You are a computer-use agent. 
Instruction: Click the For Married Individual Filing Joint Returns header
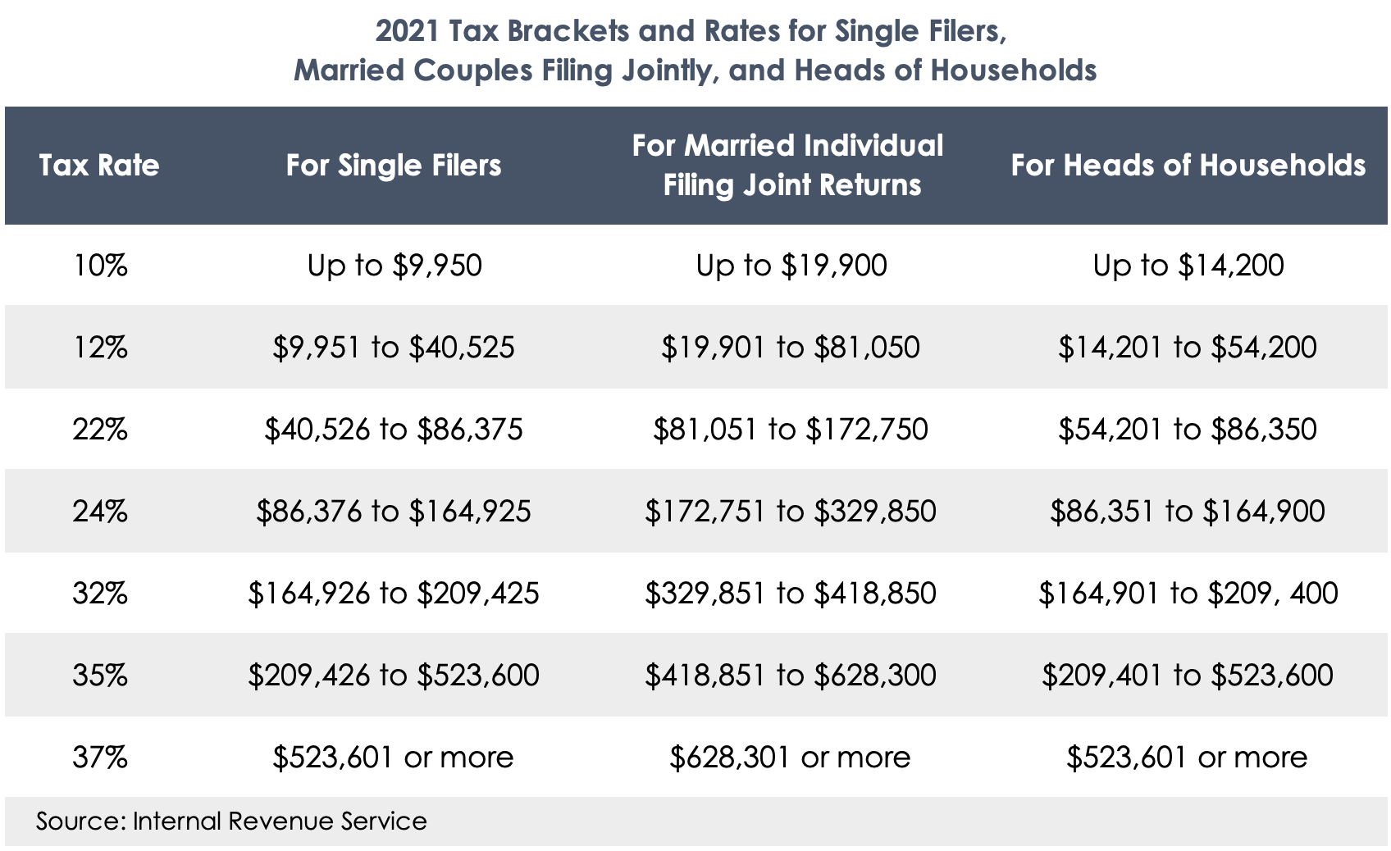[x=788, y=166]
